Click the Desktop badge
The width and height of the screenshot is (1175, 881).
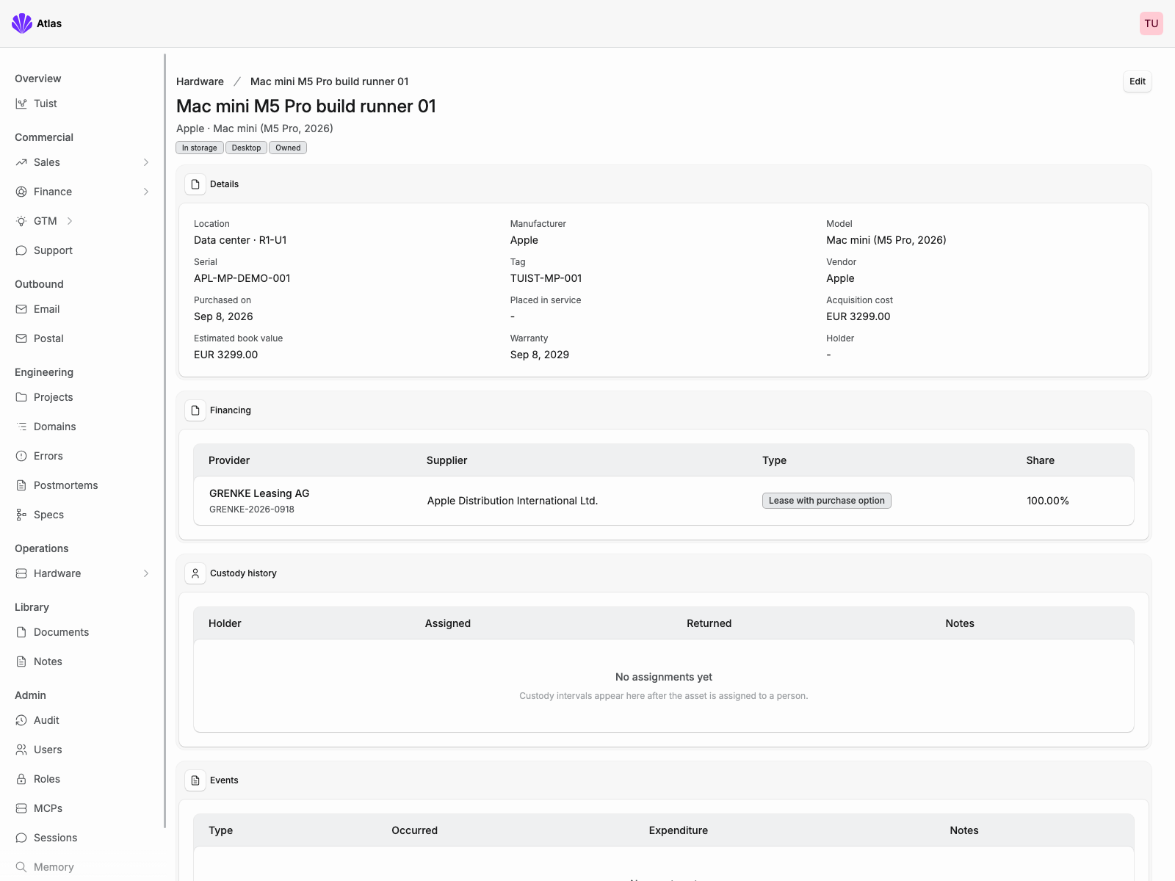click(246, 148)
